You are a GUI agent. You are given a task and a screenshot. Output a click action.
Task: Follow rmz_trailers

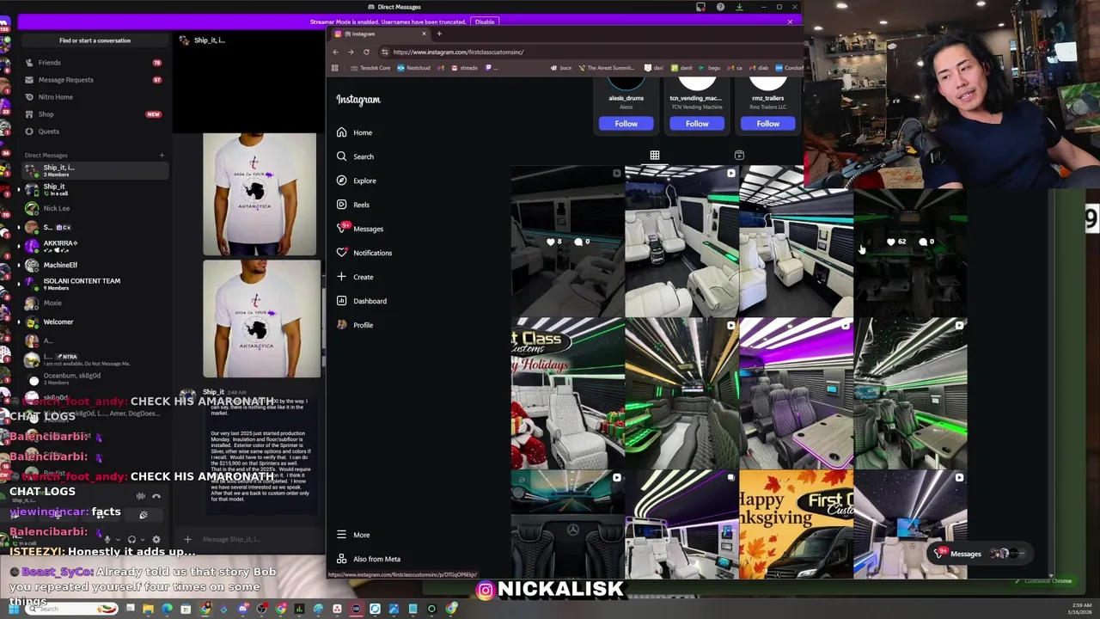768,124
